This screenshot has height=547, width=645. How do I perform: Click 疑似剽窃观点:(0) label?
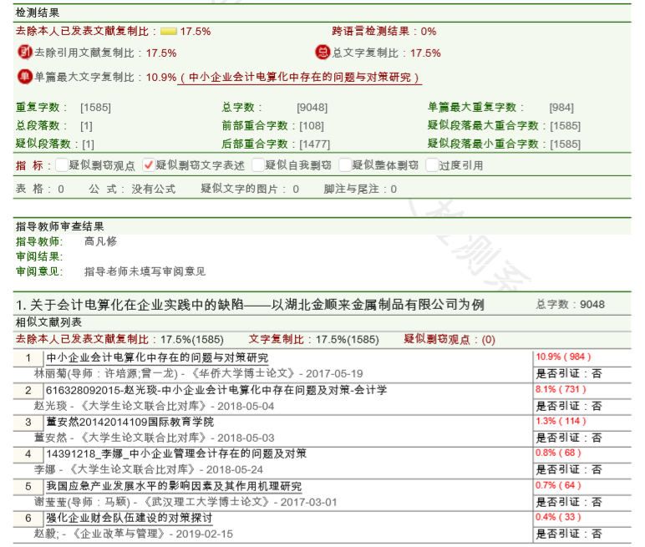click(x=449, y=339)
